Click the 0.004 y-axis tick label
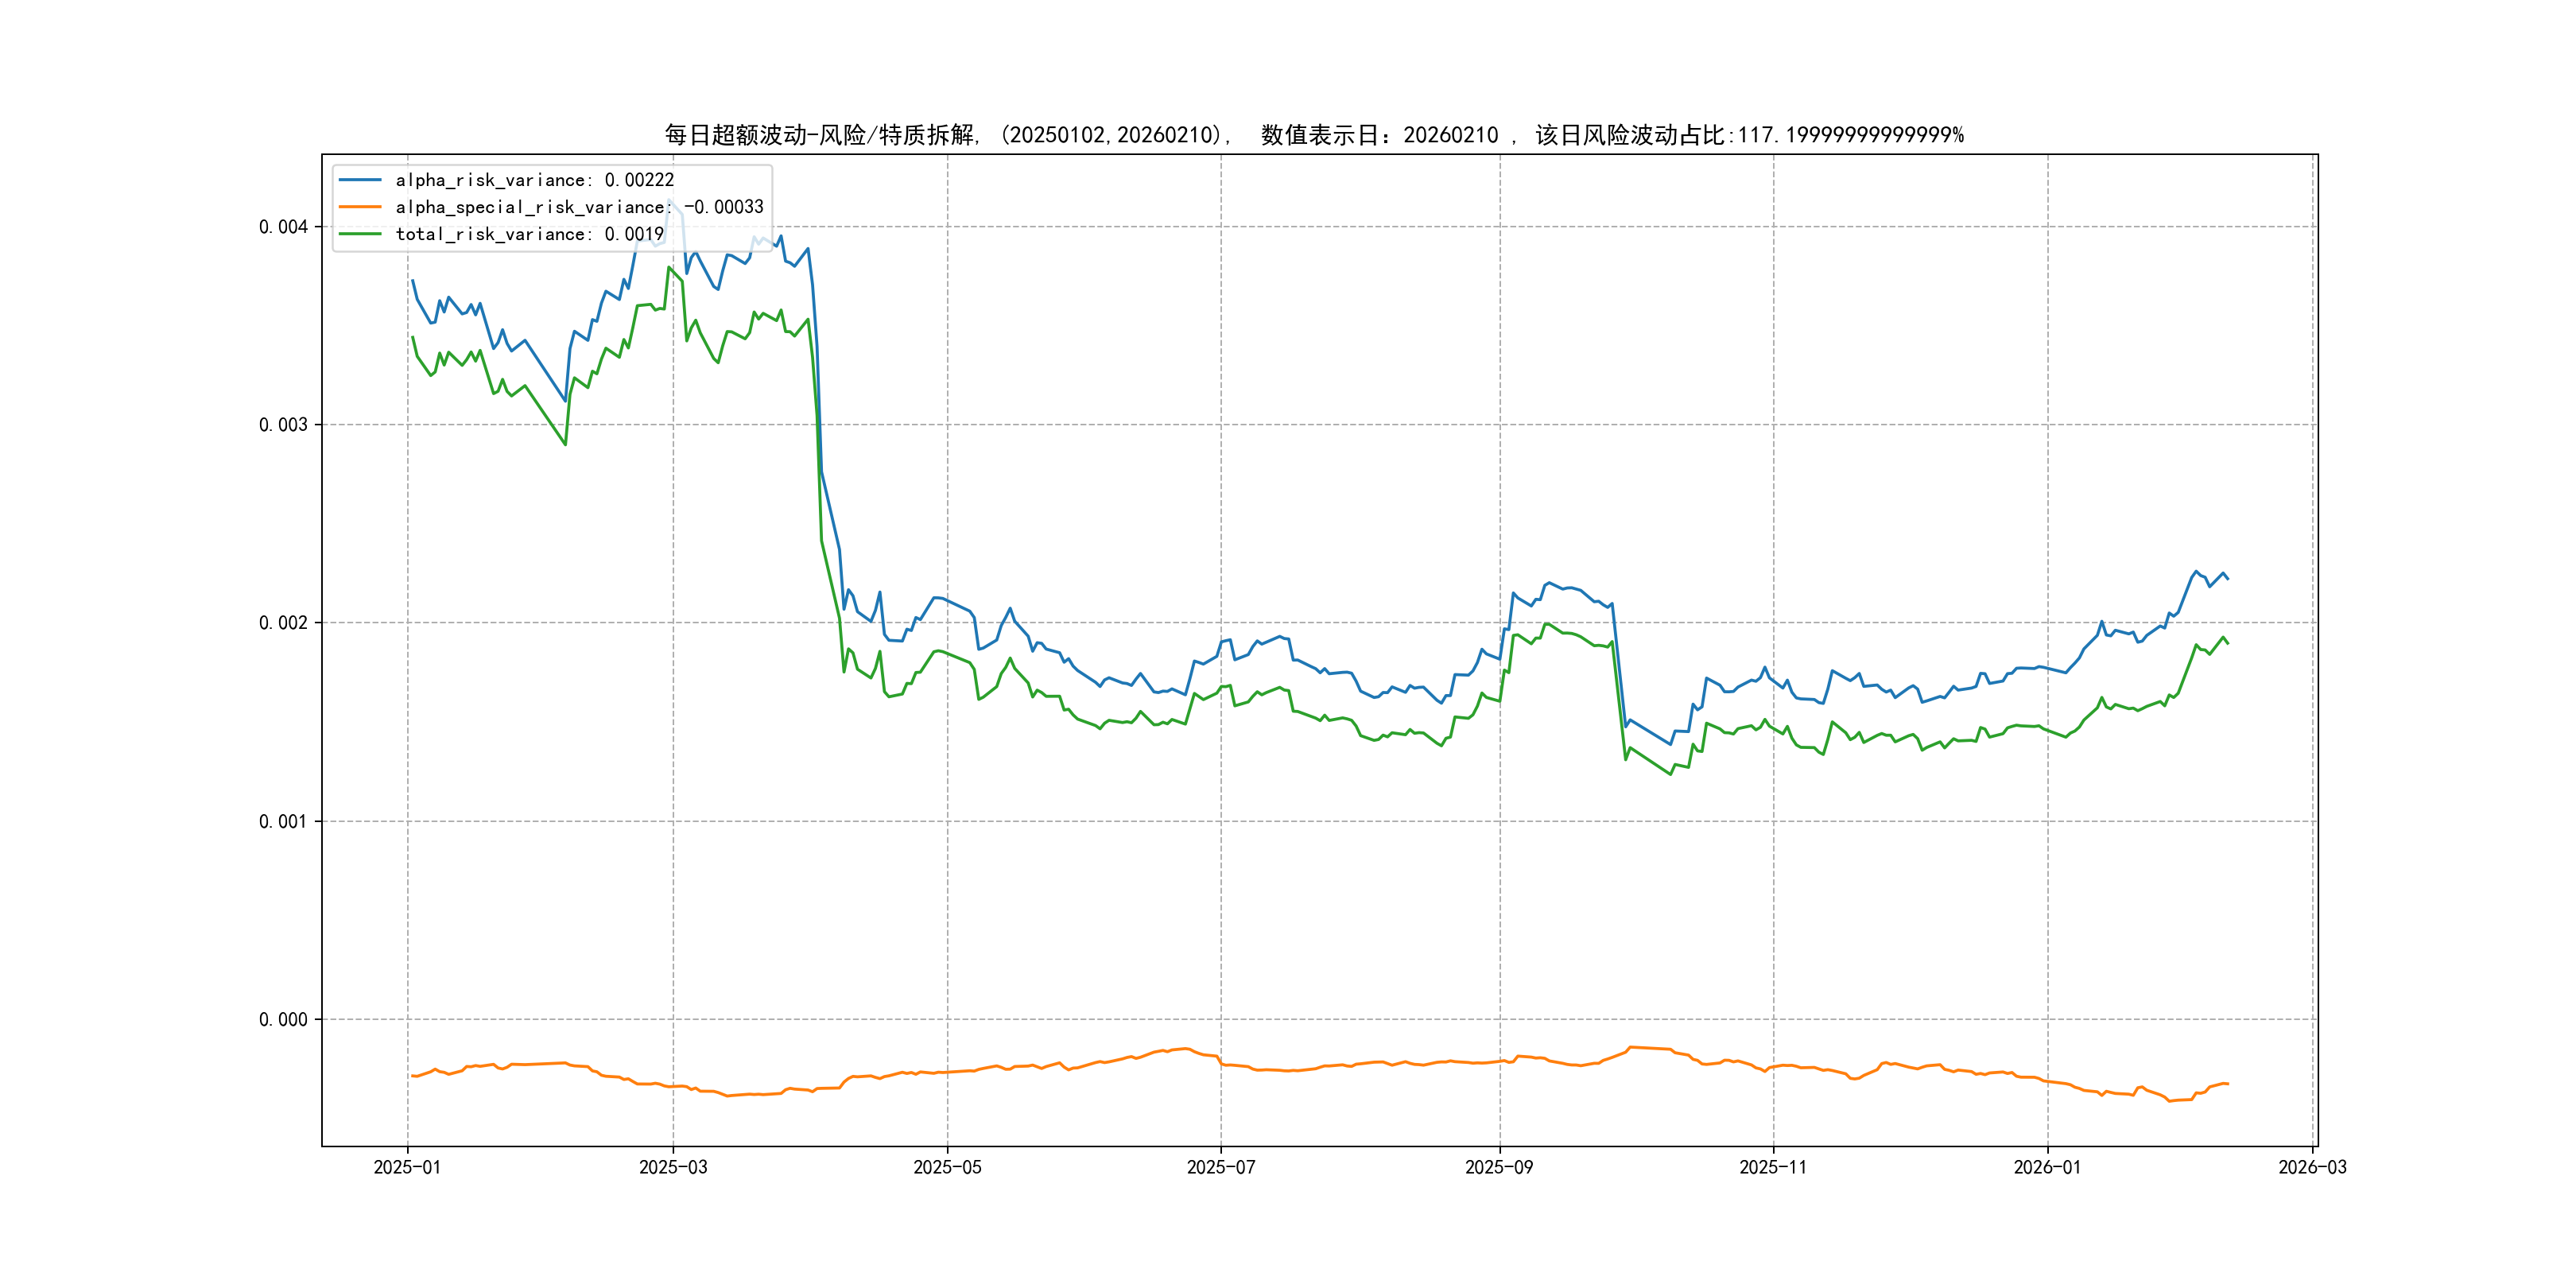Image resolution: width=2576 pixels, height=1288 pixels. tap(283, 227)
